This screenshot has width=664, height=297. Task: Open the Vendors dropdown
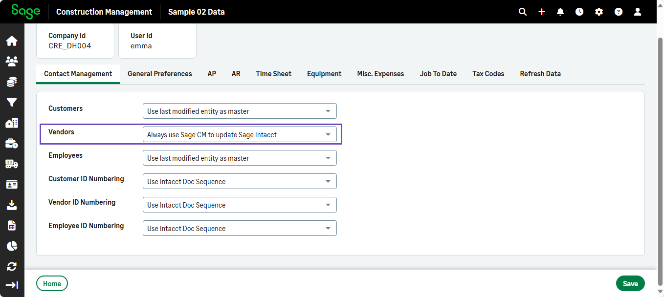click(240, 134)
